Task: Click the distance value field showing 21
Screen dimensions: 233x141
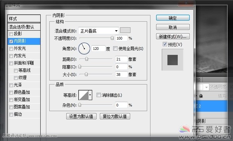Action: 121,59
